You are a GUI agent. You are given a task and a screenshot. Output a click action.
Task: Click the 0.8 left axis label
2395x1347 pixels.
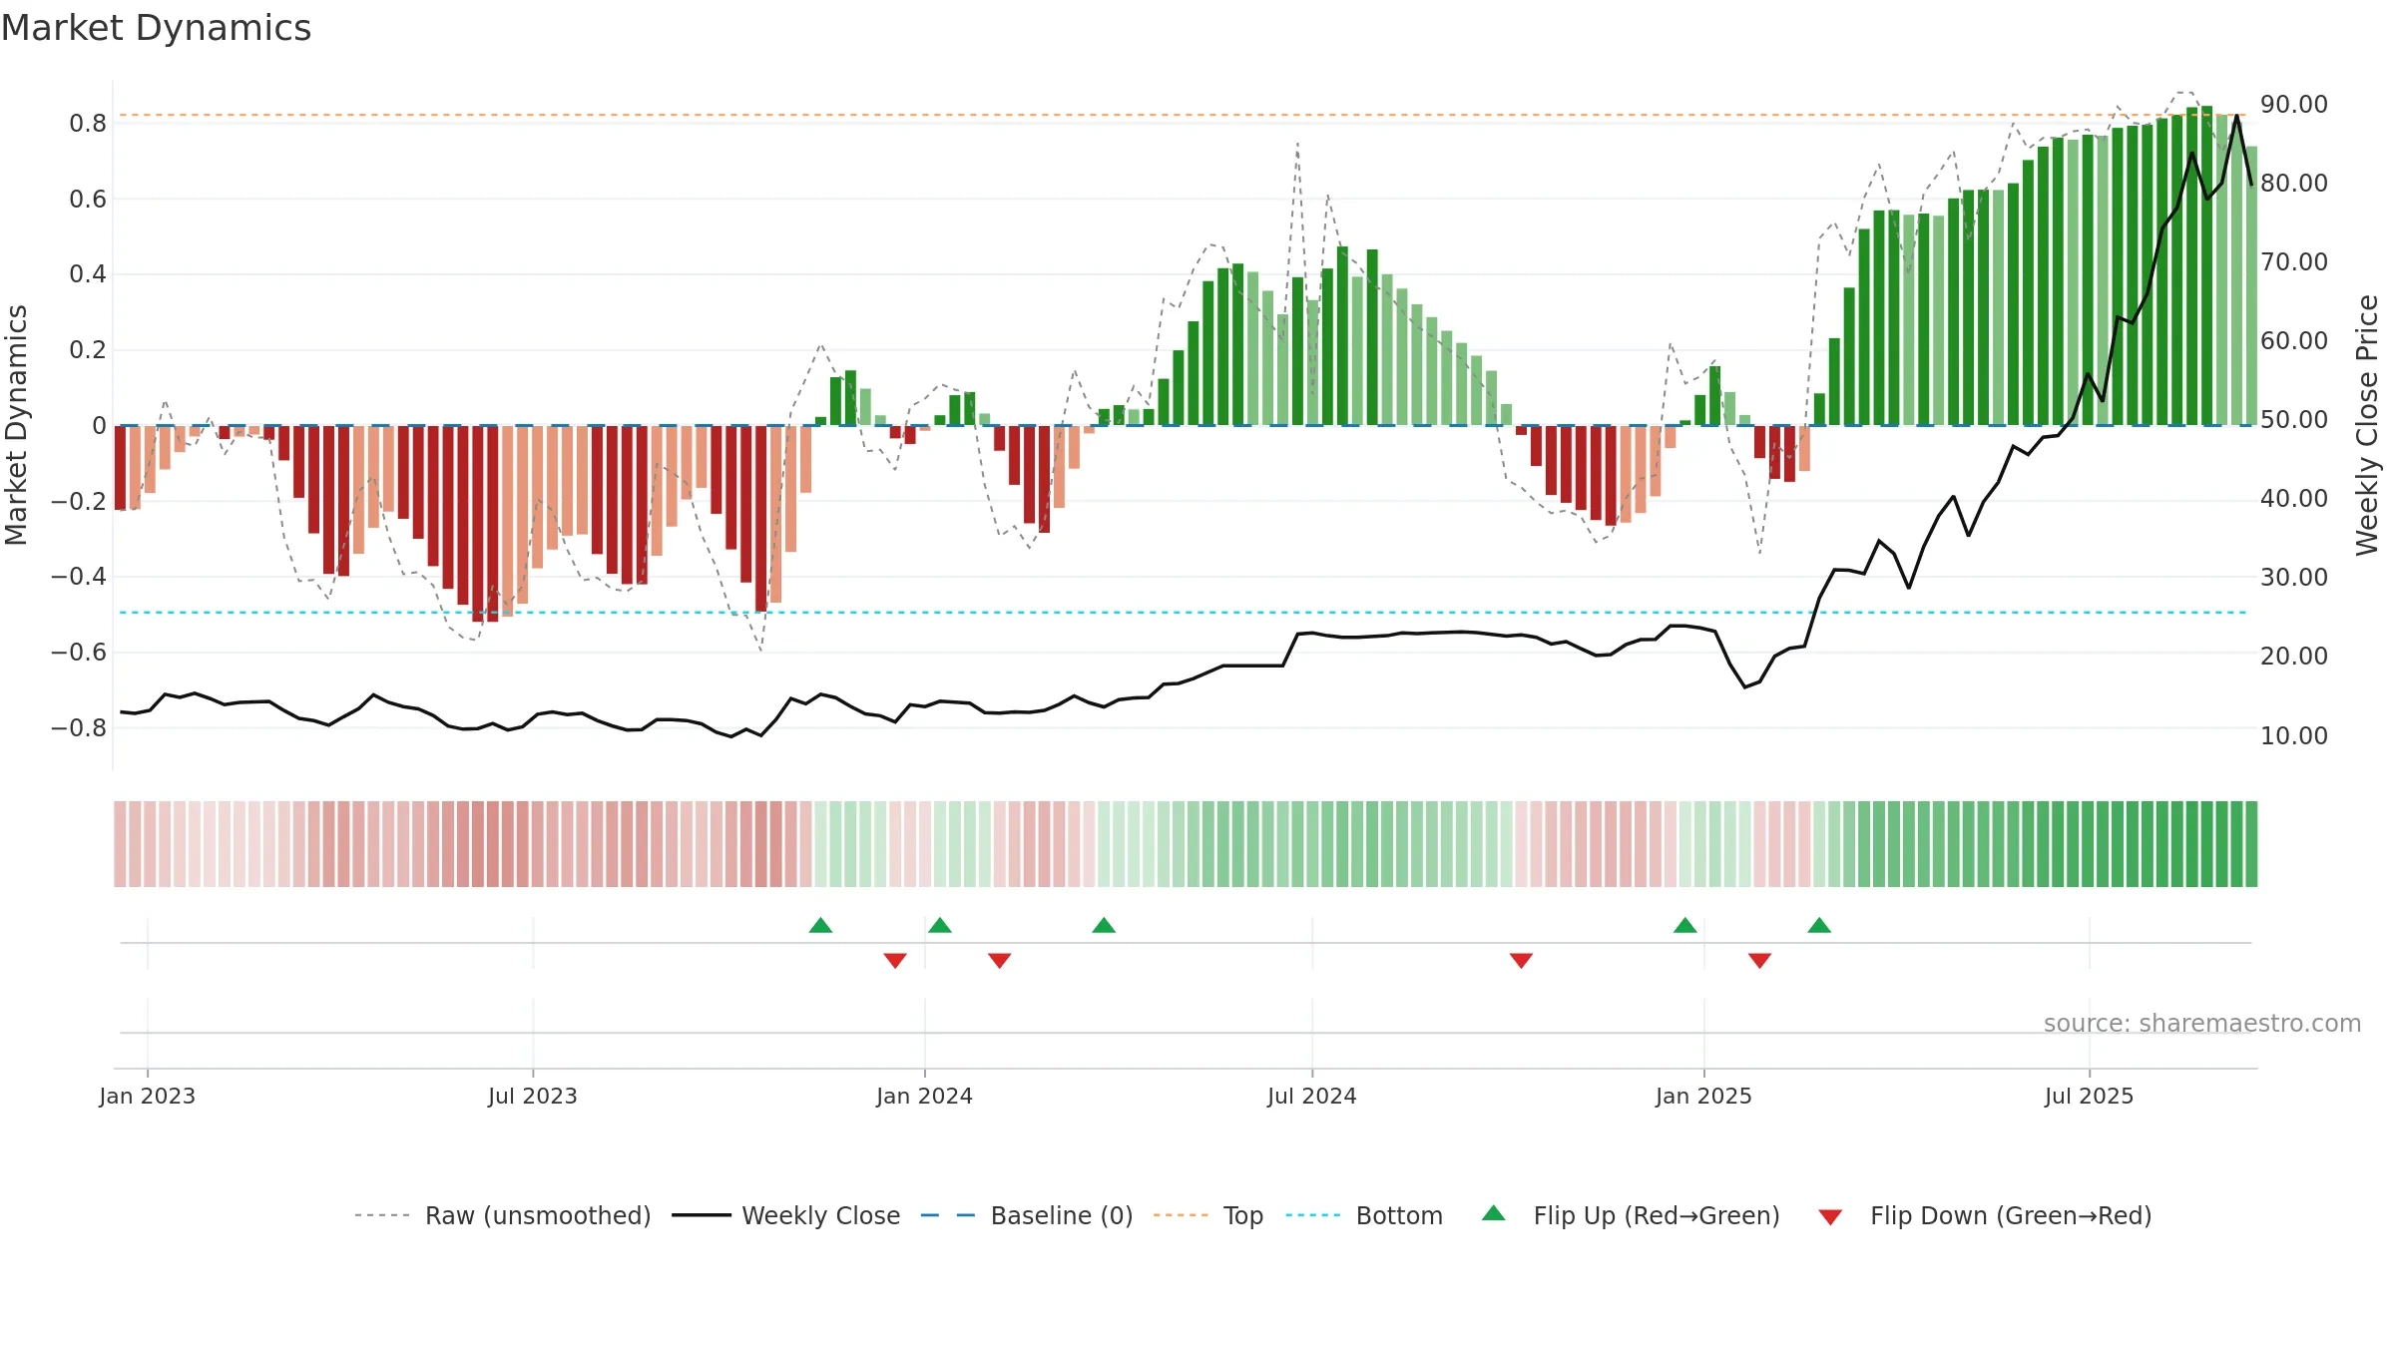coord(88,123)
